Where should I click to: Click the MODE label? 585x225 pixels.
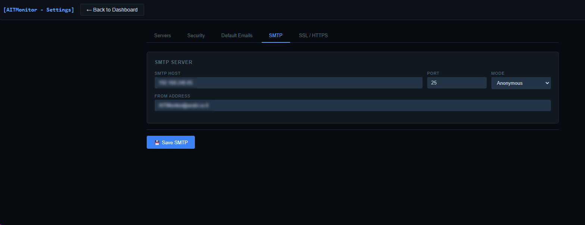pyautogui.click(x=498, y=73)
